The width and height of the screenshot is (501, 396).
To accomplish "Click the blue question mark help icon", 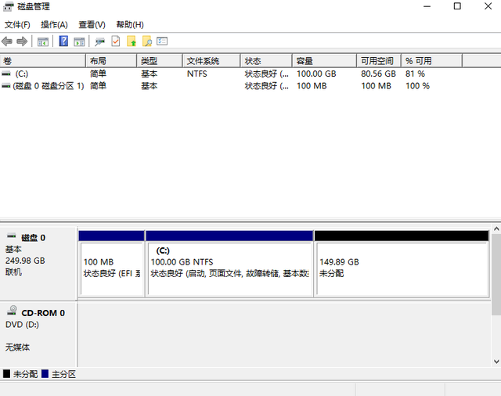I will point(63,41).
